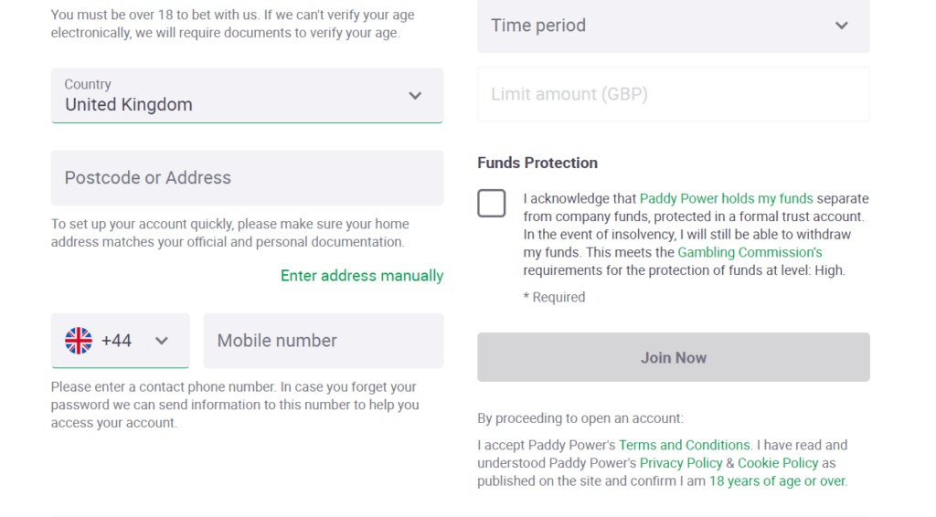Click the UK flag icon
The image size is (936, 517).
coord(79,341)
